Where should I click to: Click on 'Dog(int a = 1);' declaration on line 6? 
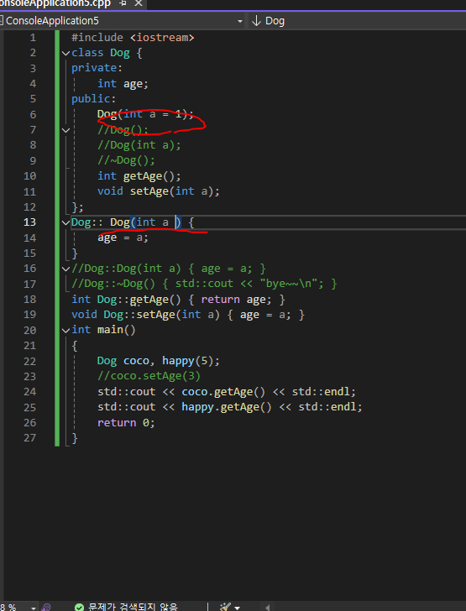tap(145, 114)
